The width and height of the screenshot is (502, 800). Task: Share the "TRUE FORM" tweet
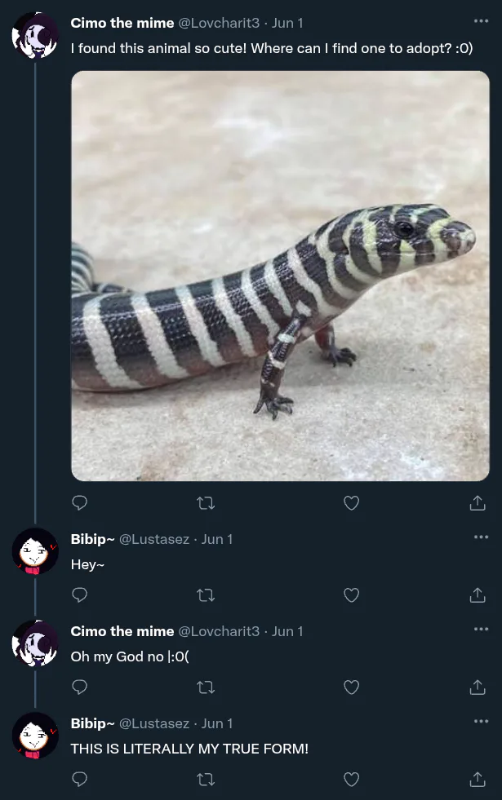pos(478,780)
